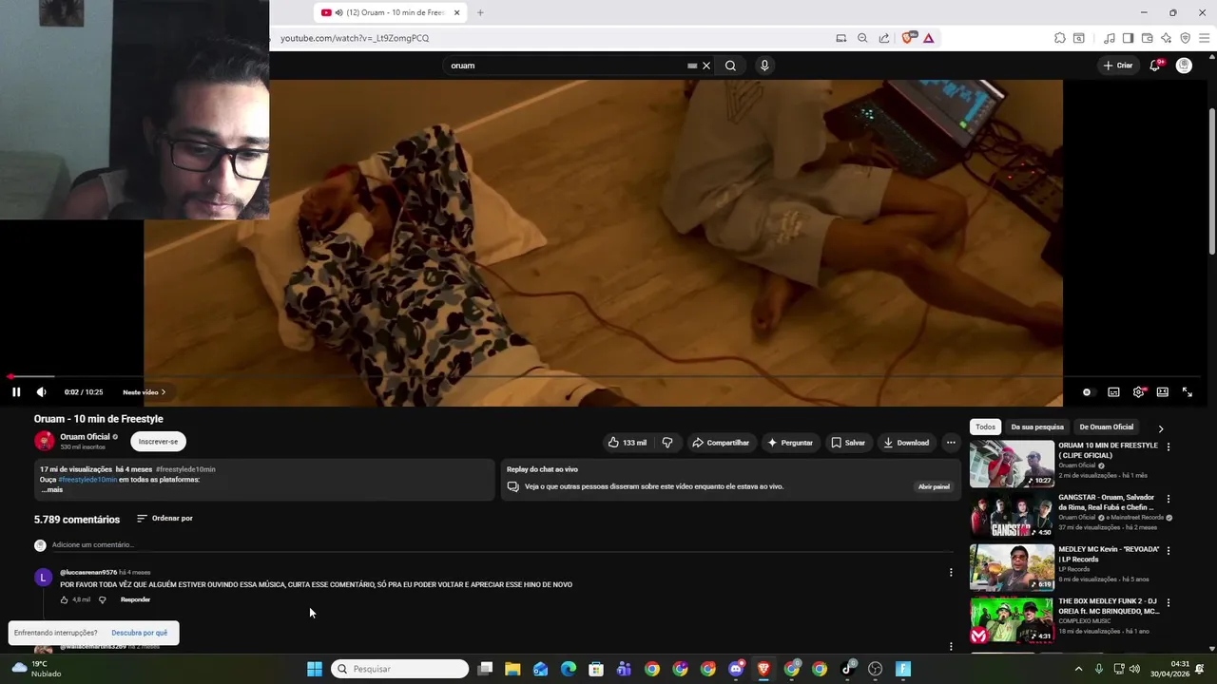Show more filter chips with the arrow
The width and height of the screenshot is (1217, 684).
tap(1161, 428)
